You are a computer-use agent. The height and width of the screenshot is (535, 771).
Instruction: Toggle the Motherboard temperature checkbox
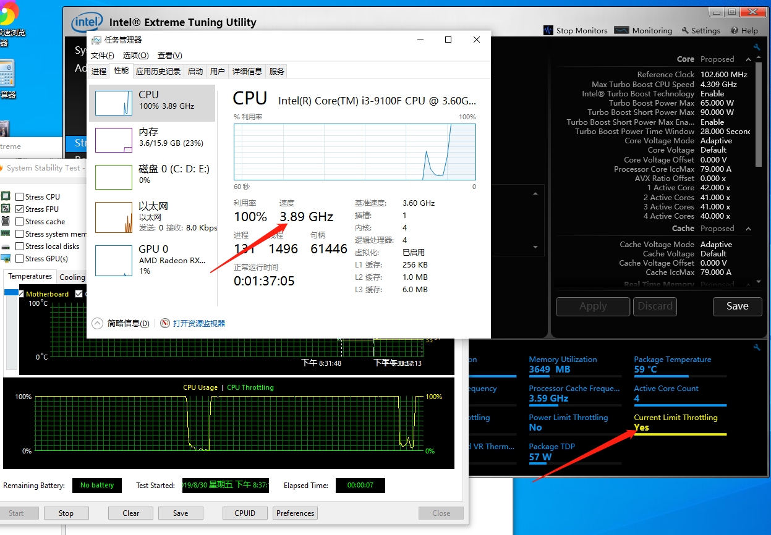coord(21,294)
